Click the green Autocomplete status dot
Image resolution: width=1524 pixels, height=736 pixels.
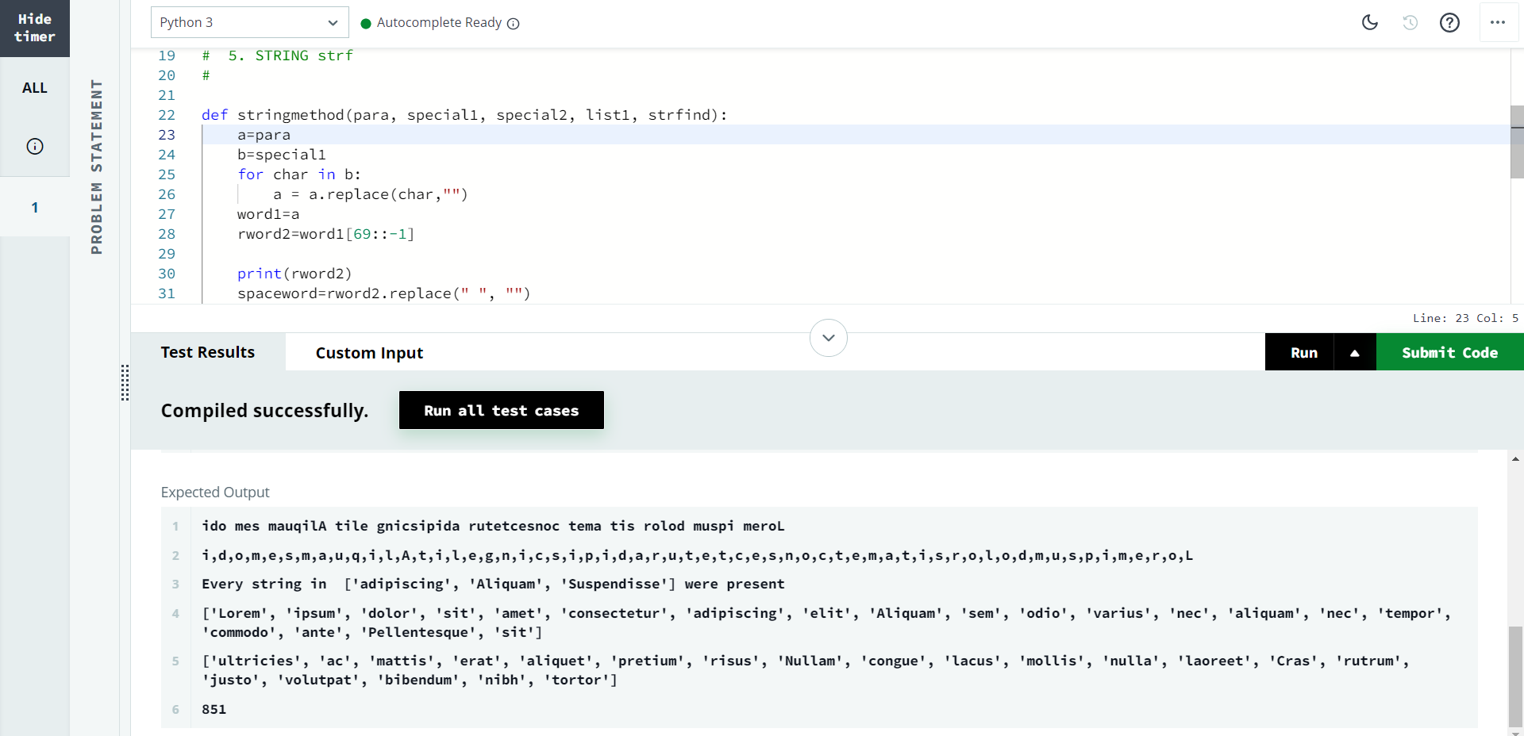[366, 24]
